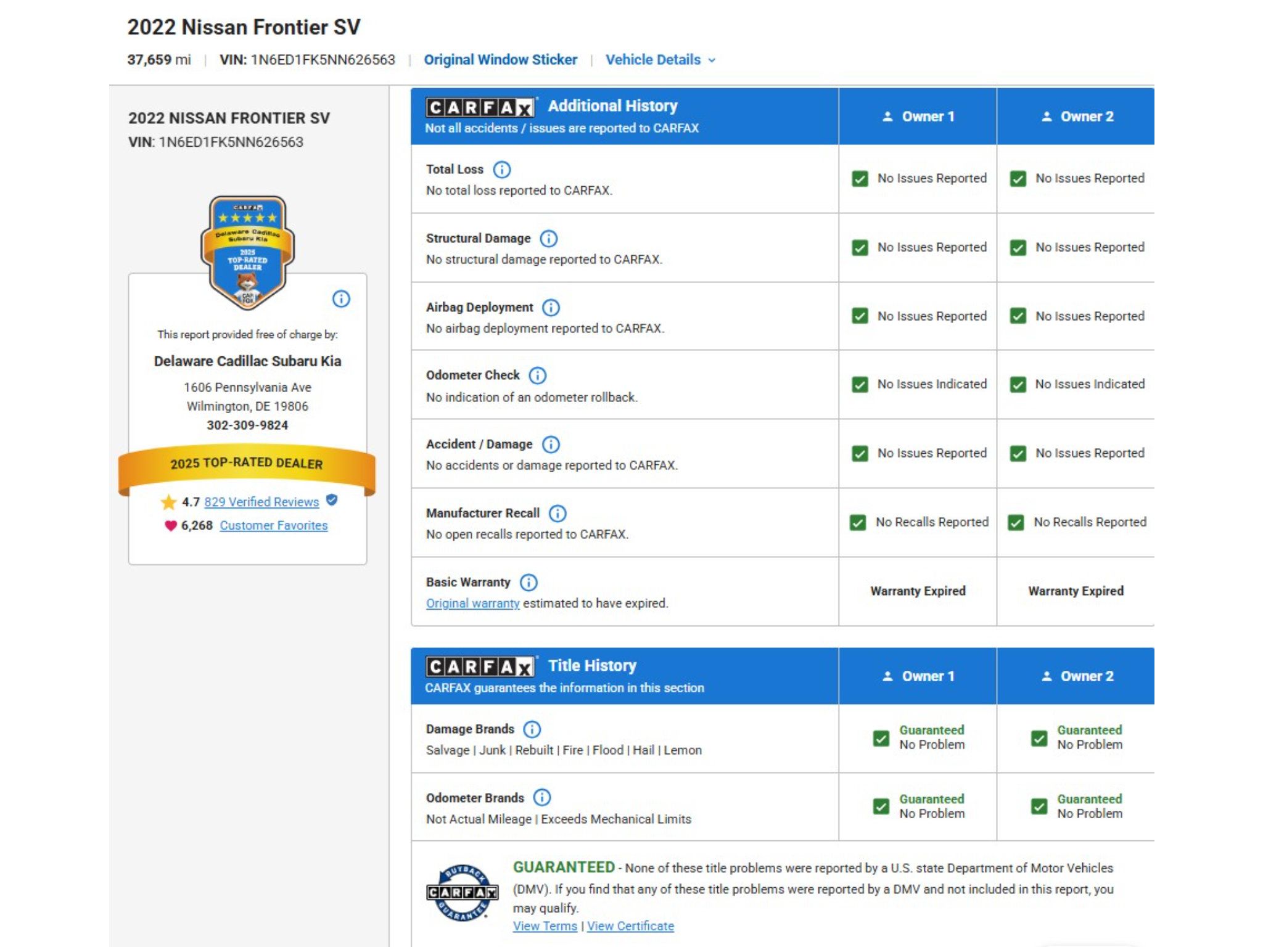Click the dealer name Delaware Cadillac Subaru Kia
This screenshot has width=1263, height=947.
point(247,361)
